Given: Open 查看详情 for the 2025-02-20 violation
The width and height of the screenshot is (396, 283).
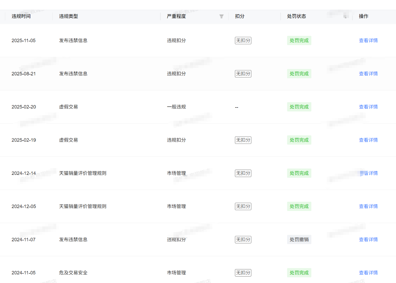Looking at the screenshot, I should (x=368, y=107).
